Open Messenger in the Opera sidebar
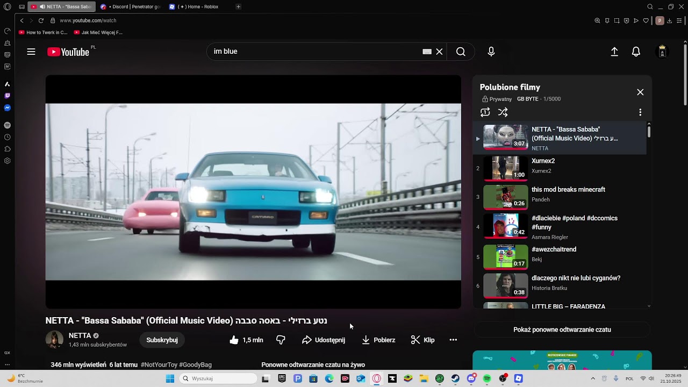 coord(7,107)
